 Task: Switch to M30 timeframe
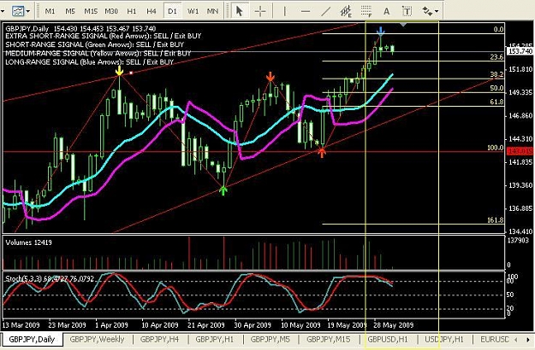click(x=111, y=11)
